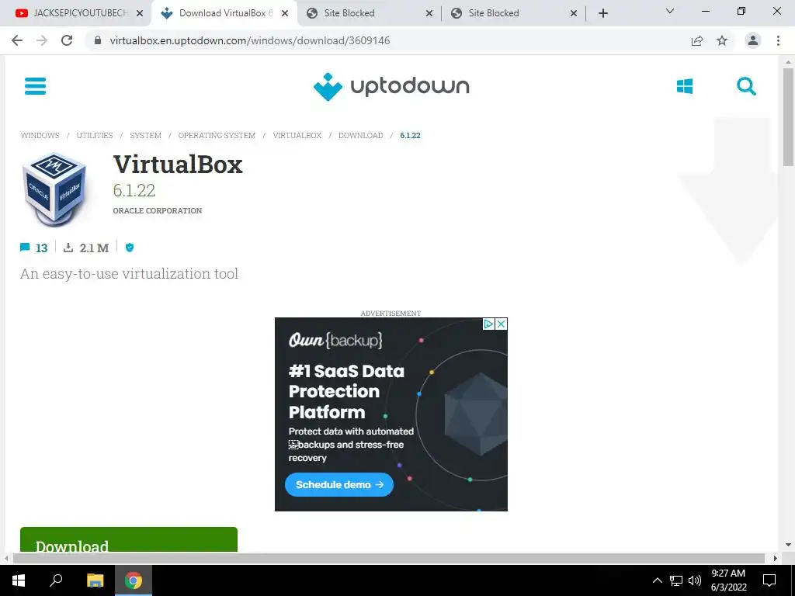The width and height of the screenshot is (795, 596).
Task: Reload the page
Action: coord(67,40)
